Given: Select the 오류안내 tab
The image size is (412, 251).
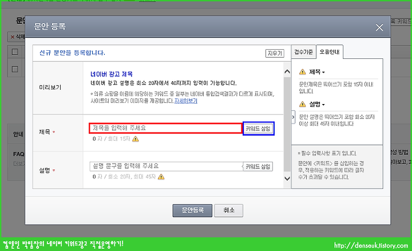Looking at the screenshot, I should [330, 52].
